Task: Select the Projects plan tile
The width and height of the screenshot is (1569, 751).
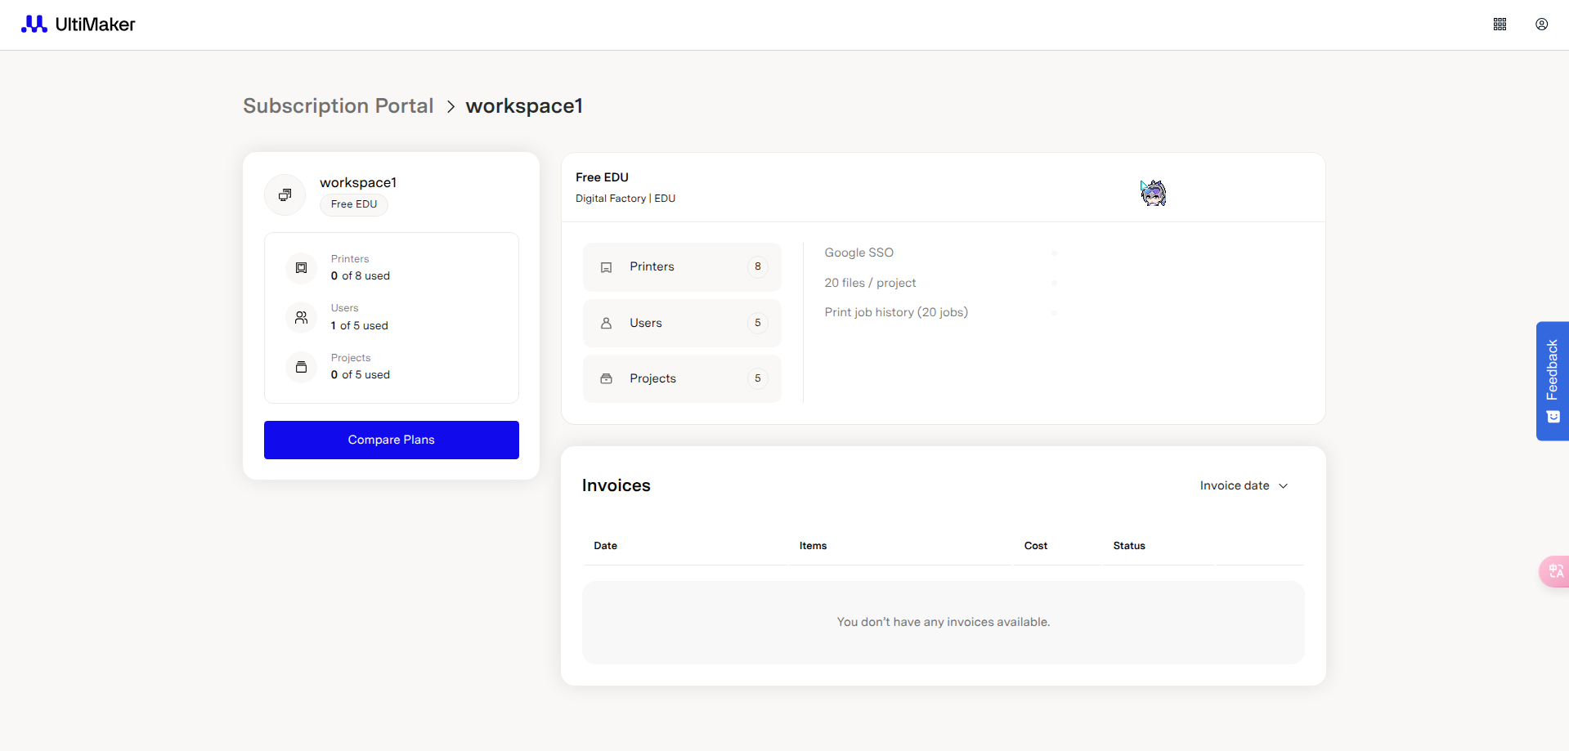Action: 682,378
